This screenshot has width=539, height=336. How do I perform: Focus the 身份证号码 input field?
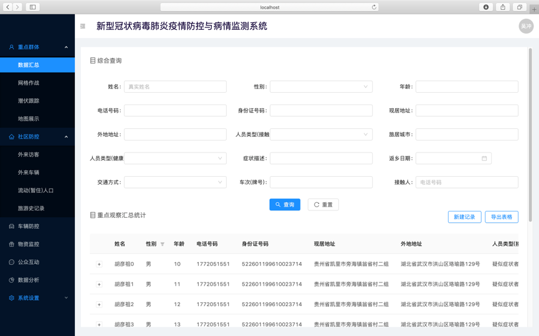[321, 111]
